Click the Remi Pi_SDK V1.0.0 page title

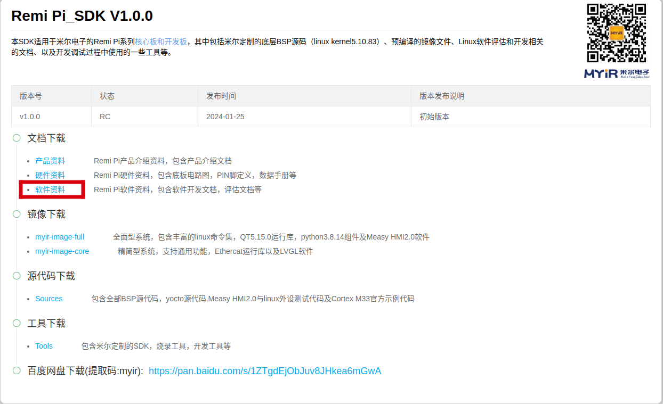point(82,16)
